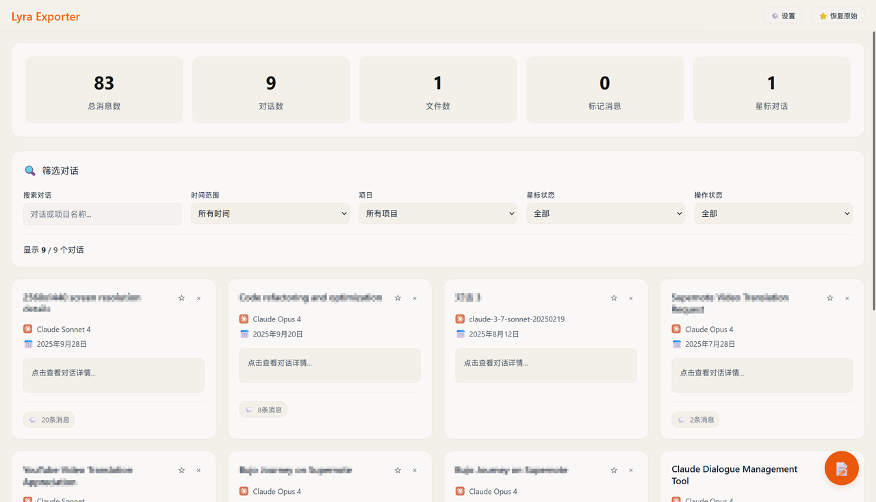Click the magnifier icon beside 筛选对话
The height and width of the screenshot is (502, 876).
[x=30, y=171]
